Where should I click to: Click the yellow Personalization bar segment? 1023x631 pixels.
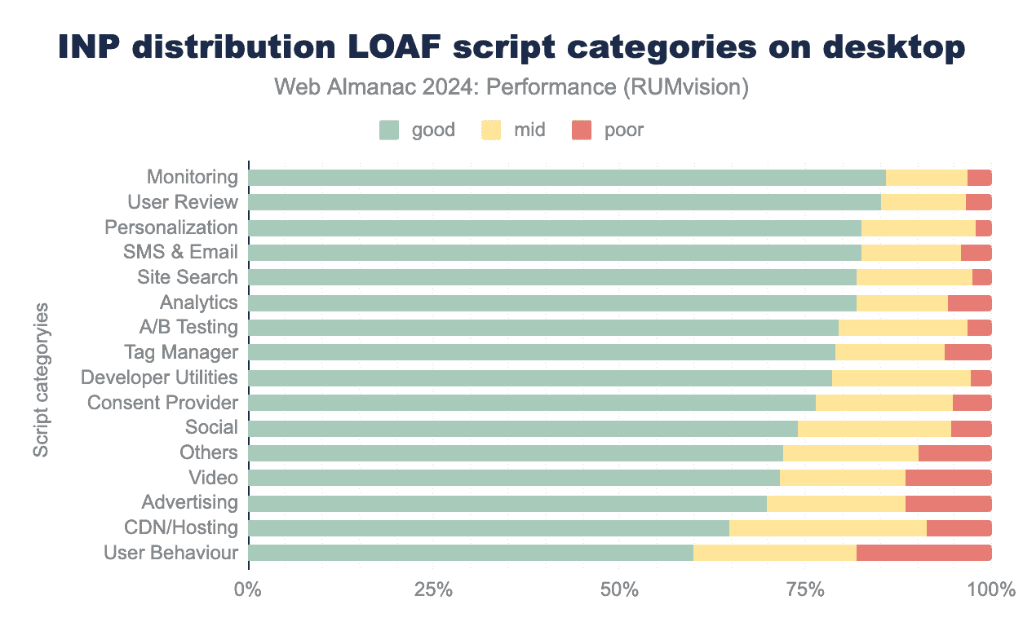click(918, 227)
